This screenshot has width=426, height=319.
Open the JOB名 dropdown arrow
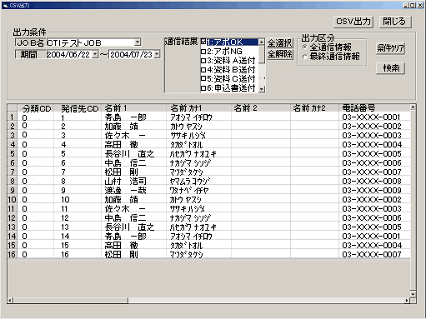click(138, 42)
